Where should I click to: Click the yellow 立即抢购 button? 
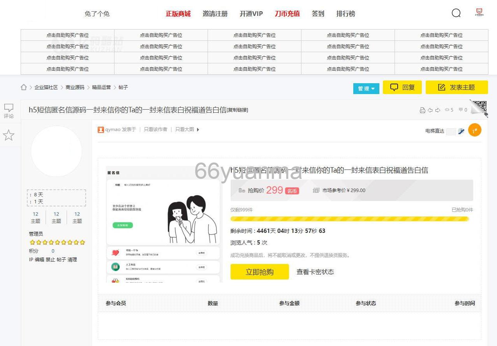(x=259, y=272)
